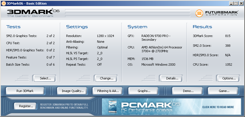This screenshot has height=117, width=245.
Task: Click the 3DMark06 title bar icon
Action: point(3,3)
